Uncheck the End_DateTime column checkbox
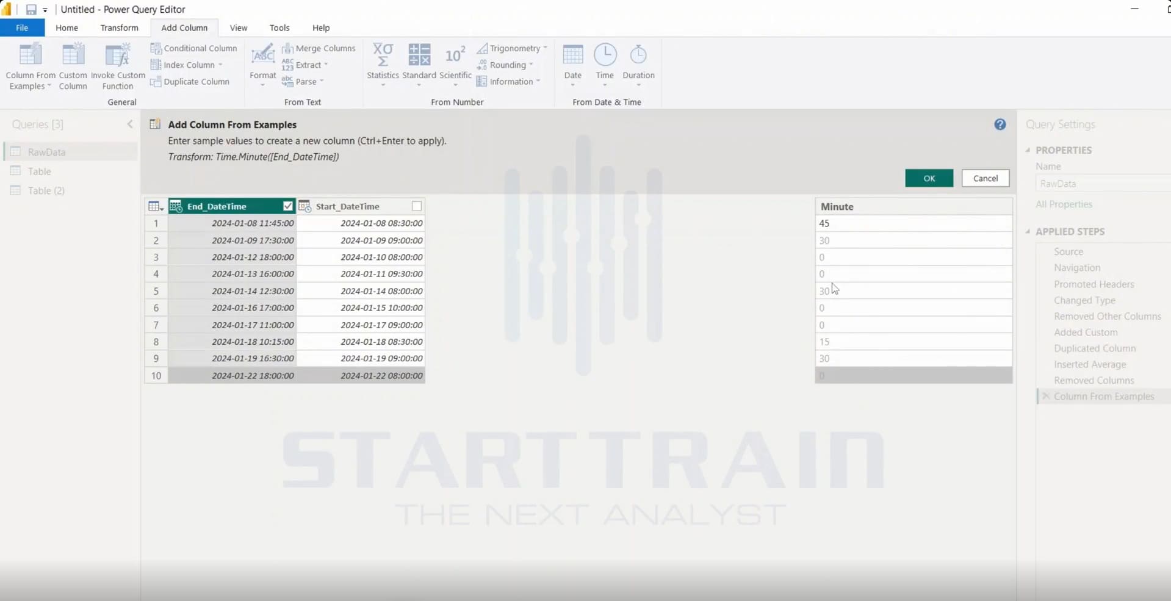Screen dimensions: 1171x601 click(288, 206)
